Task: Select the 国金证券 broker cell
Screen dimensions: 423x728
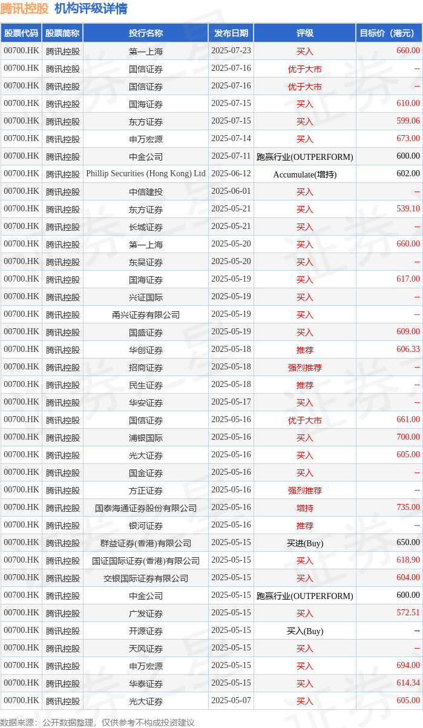Action: pos(146,472)
